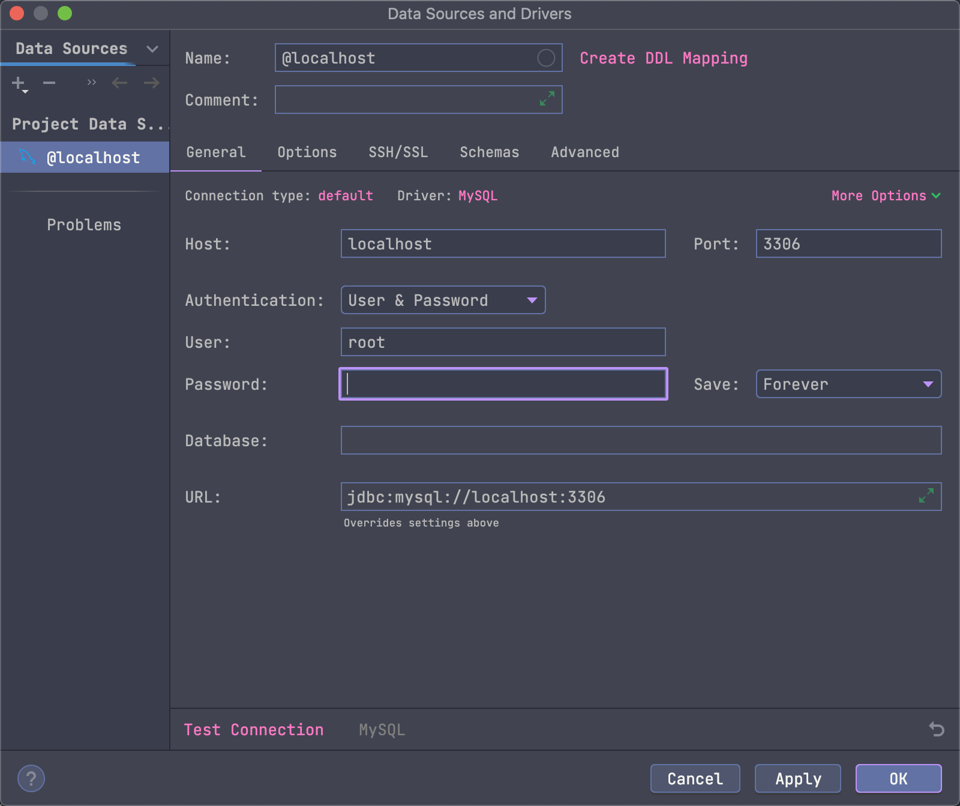Change connection type default link
Image resolution: width=960 pixels, height=806 pixels.
click(346, 196)
